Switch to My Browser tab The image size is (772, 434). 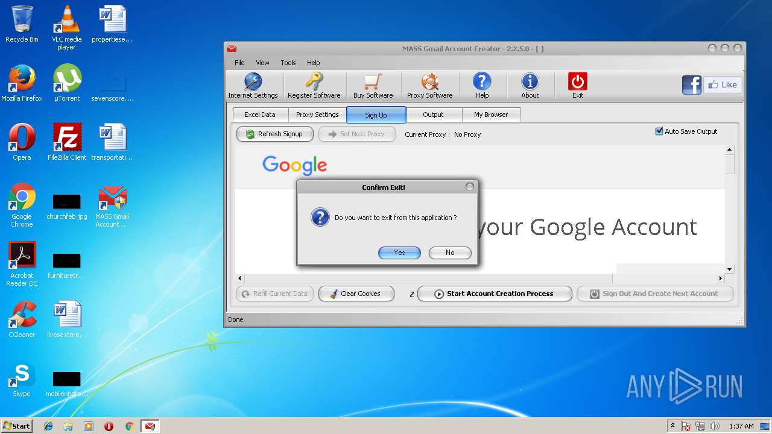coord(491,115)
